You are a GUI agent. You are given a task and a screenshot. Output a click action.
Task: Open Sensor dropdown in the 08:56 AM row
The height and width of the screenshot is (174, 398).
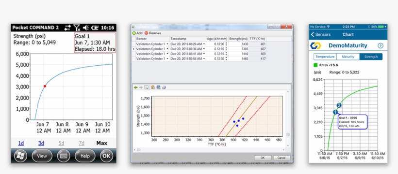click(x=167, y=58)
